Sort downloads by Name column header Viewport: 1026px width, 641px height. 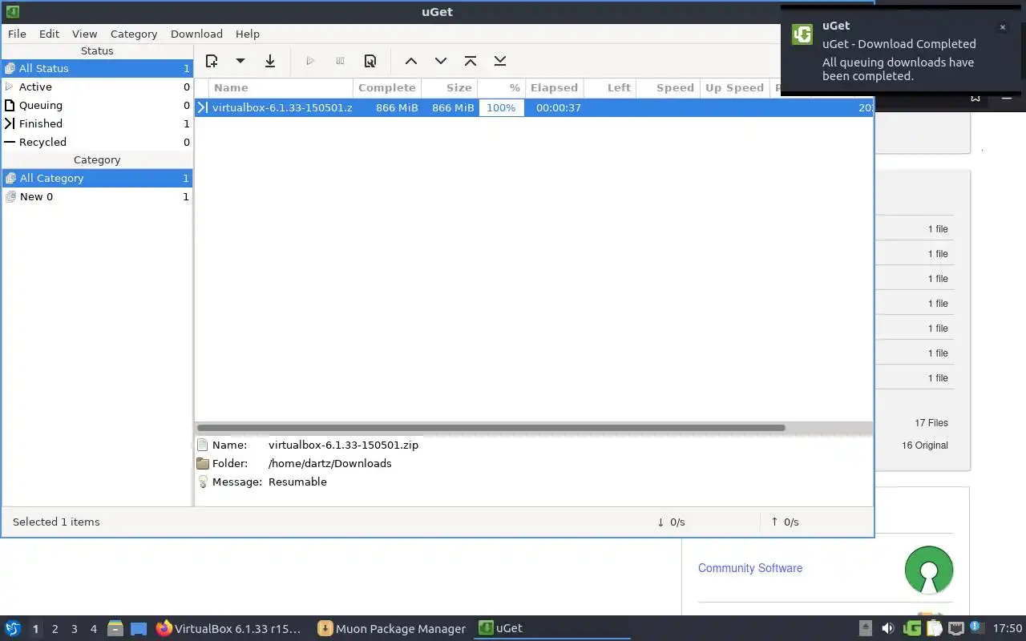[x=281, y=87]
